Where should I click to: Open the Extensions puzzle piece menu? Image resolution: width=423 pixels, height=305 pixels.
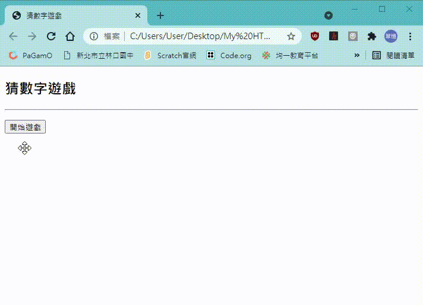pos(372,36)
